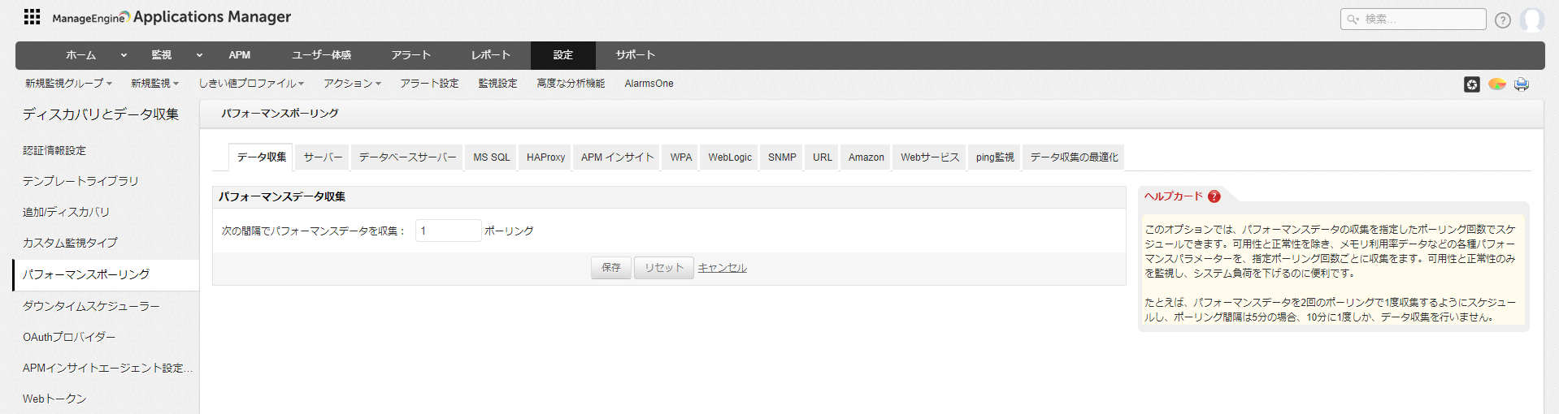Switch to the MS SQL tab
The width and height of the screenshot is (1559, 414).
coord(491,157)
